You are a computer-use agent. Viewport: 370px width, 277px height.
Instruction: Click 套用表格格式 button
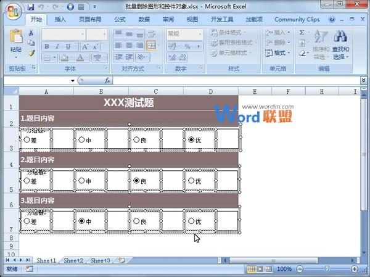click(x=233, y=43)
